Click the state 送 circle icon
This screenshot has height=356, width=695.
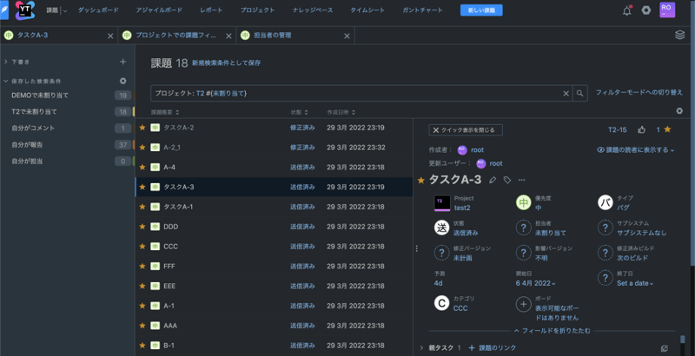(442, 228)
